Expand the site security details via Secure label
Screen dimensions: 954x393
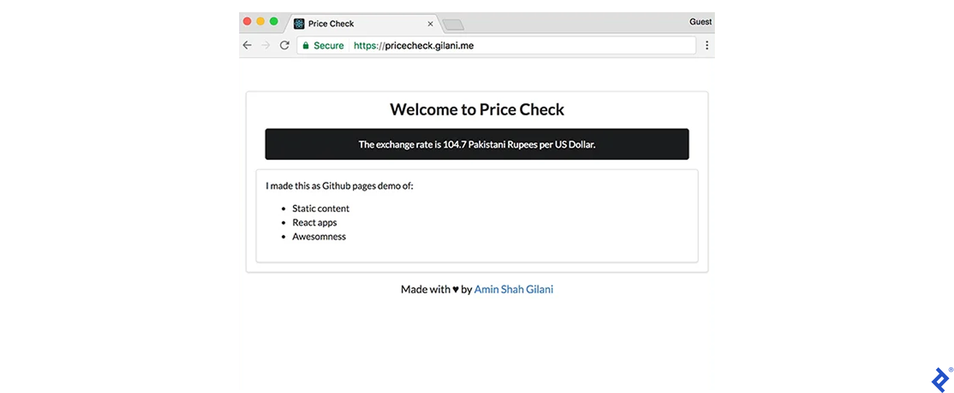[328, 45]
